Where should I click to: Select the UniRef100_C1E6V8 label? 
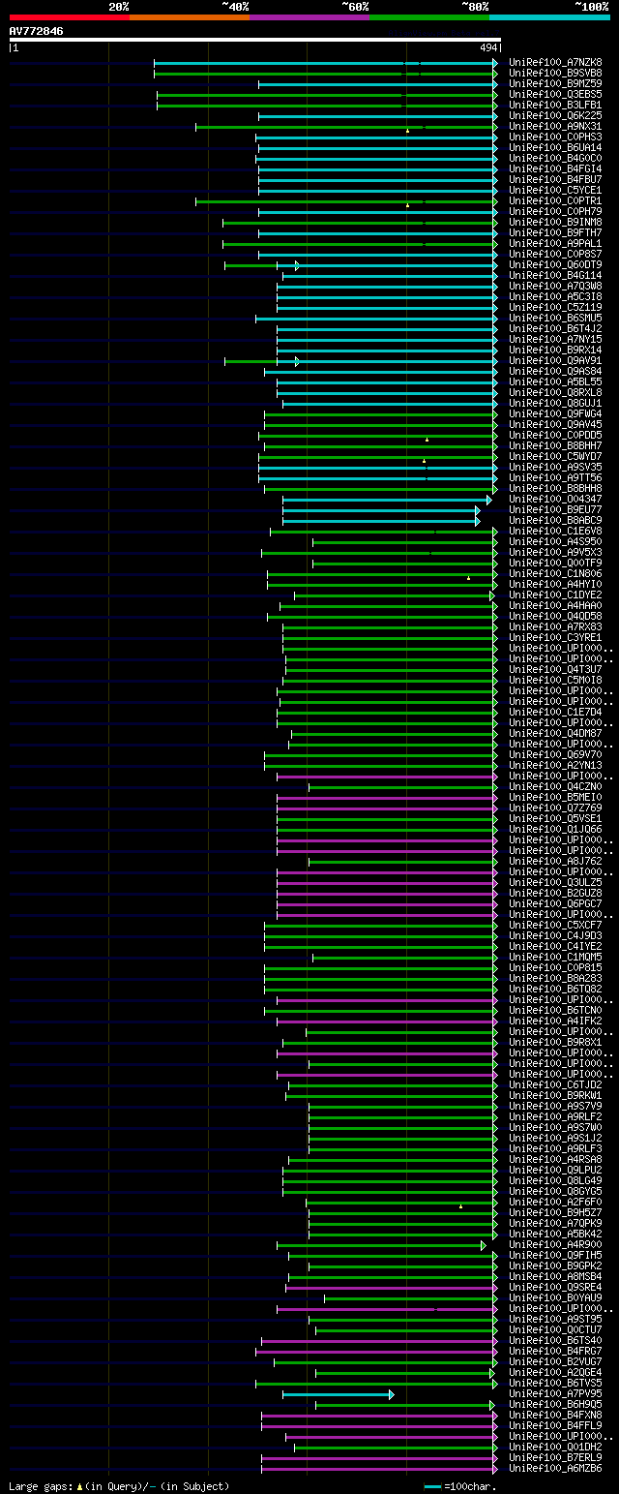coord(556,531)
